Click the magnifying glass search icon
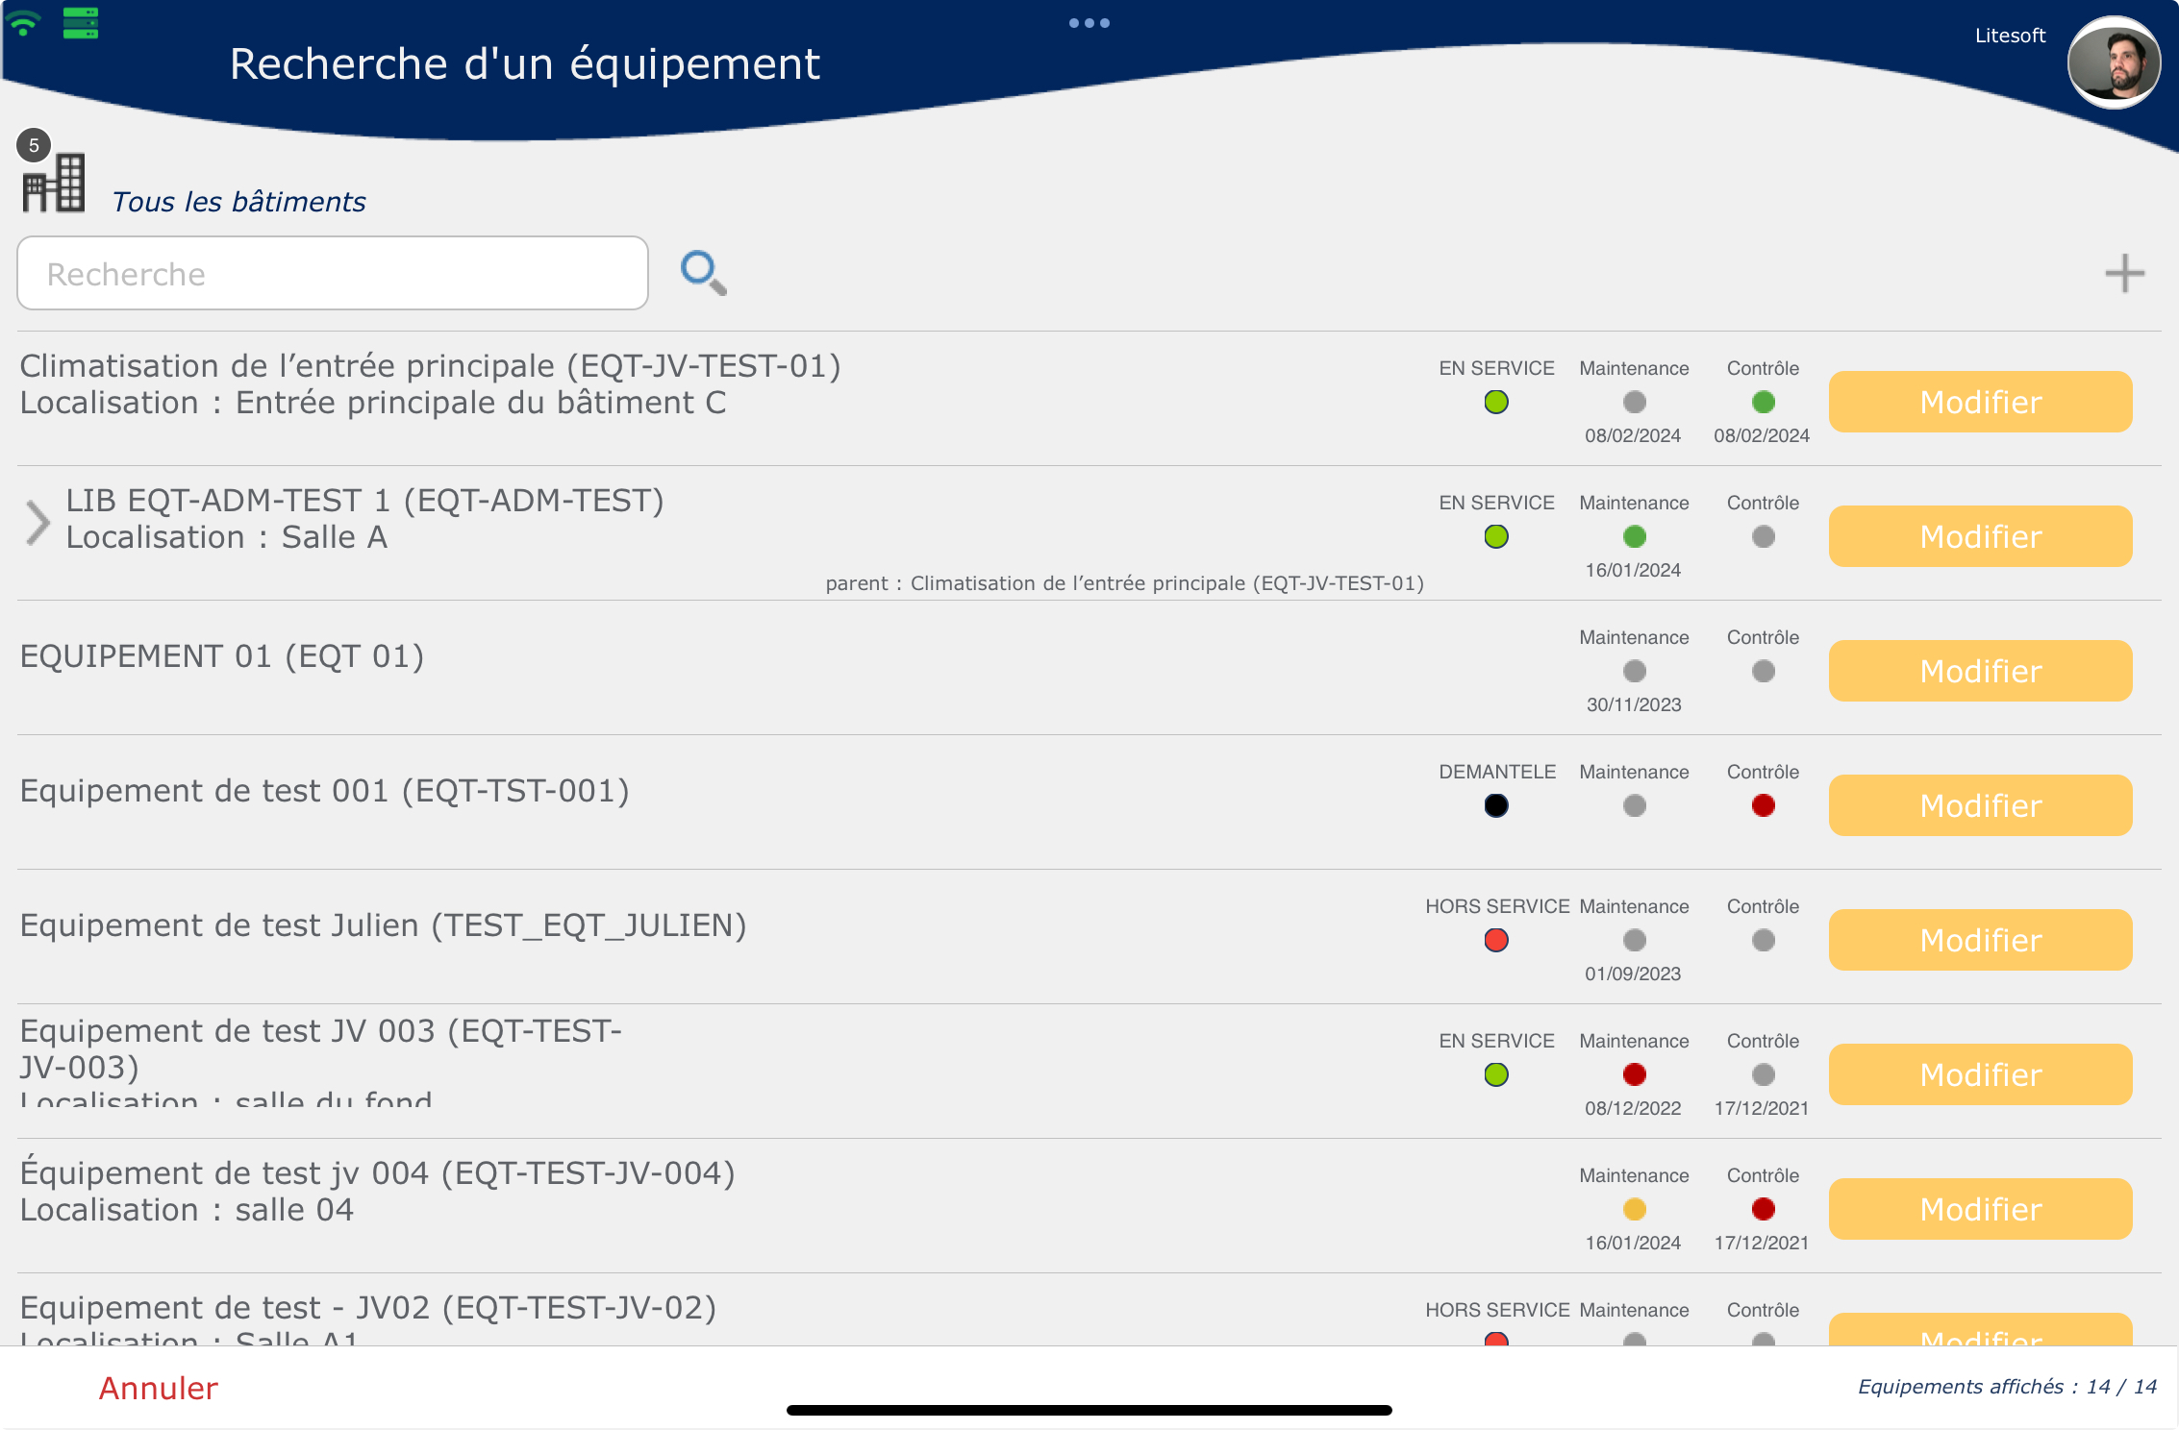Image resolution: width=2179 pixels, height=1430 pixels. (x=703, y=273)
